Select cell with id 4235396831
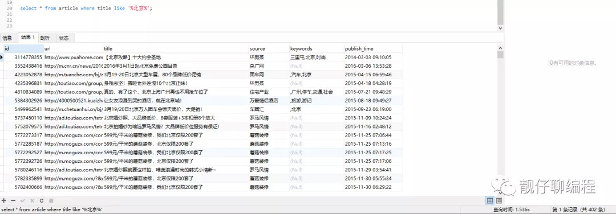 click(x=23, y=83)
